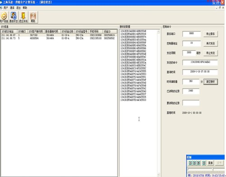Image resolution: width=226 pixels, height=177 pixels.
Task: Click the 查询时间 date-time field
Action: 200,72
